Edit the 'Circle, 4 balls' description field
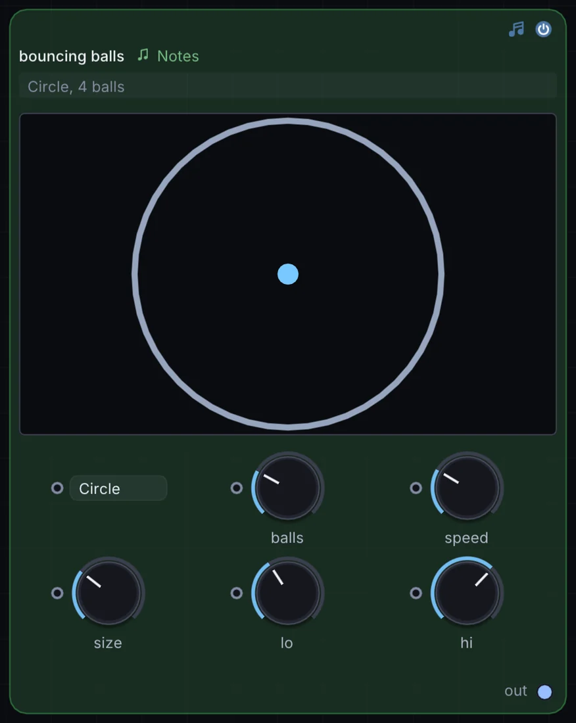This screenshot has height=723, width=576. [288, 86]
